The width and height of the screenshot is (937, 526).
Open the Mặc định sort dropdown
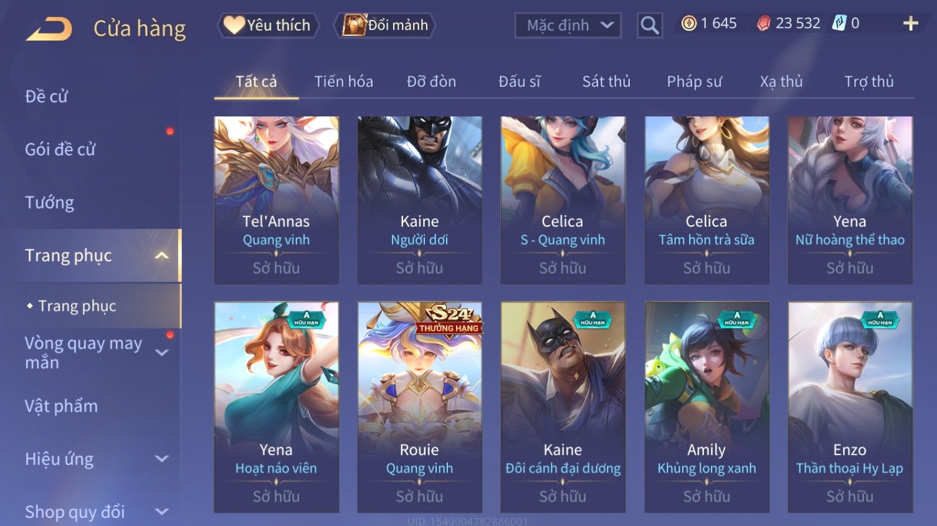coord(568,26)
